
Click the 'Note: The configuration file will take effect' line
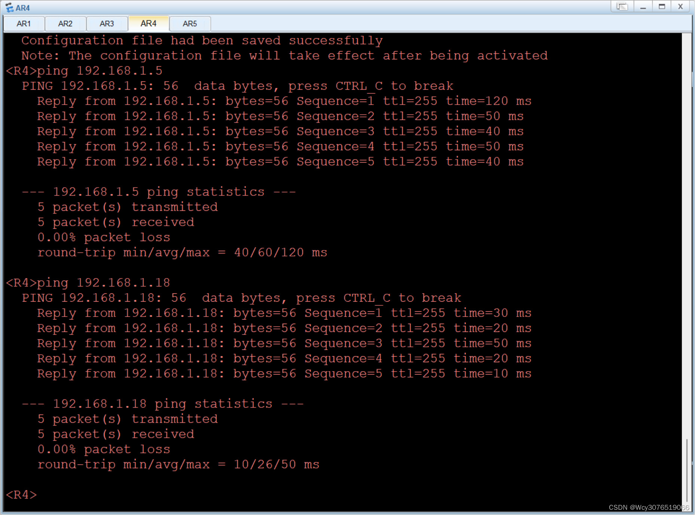[x=284, y=56]
